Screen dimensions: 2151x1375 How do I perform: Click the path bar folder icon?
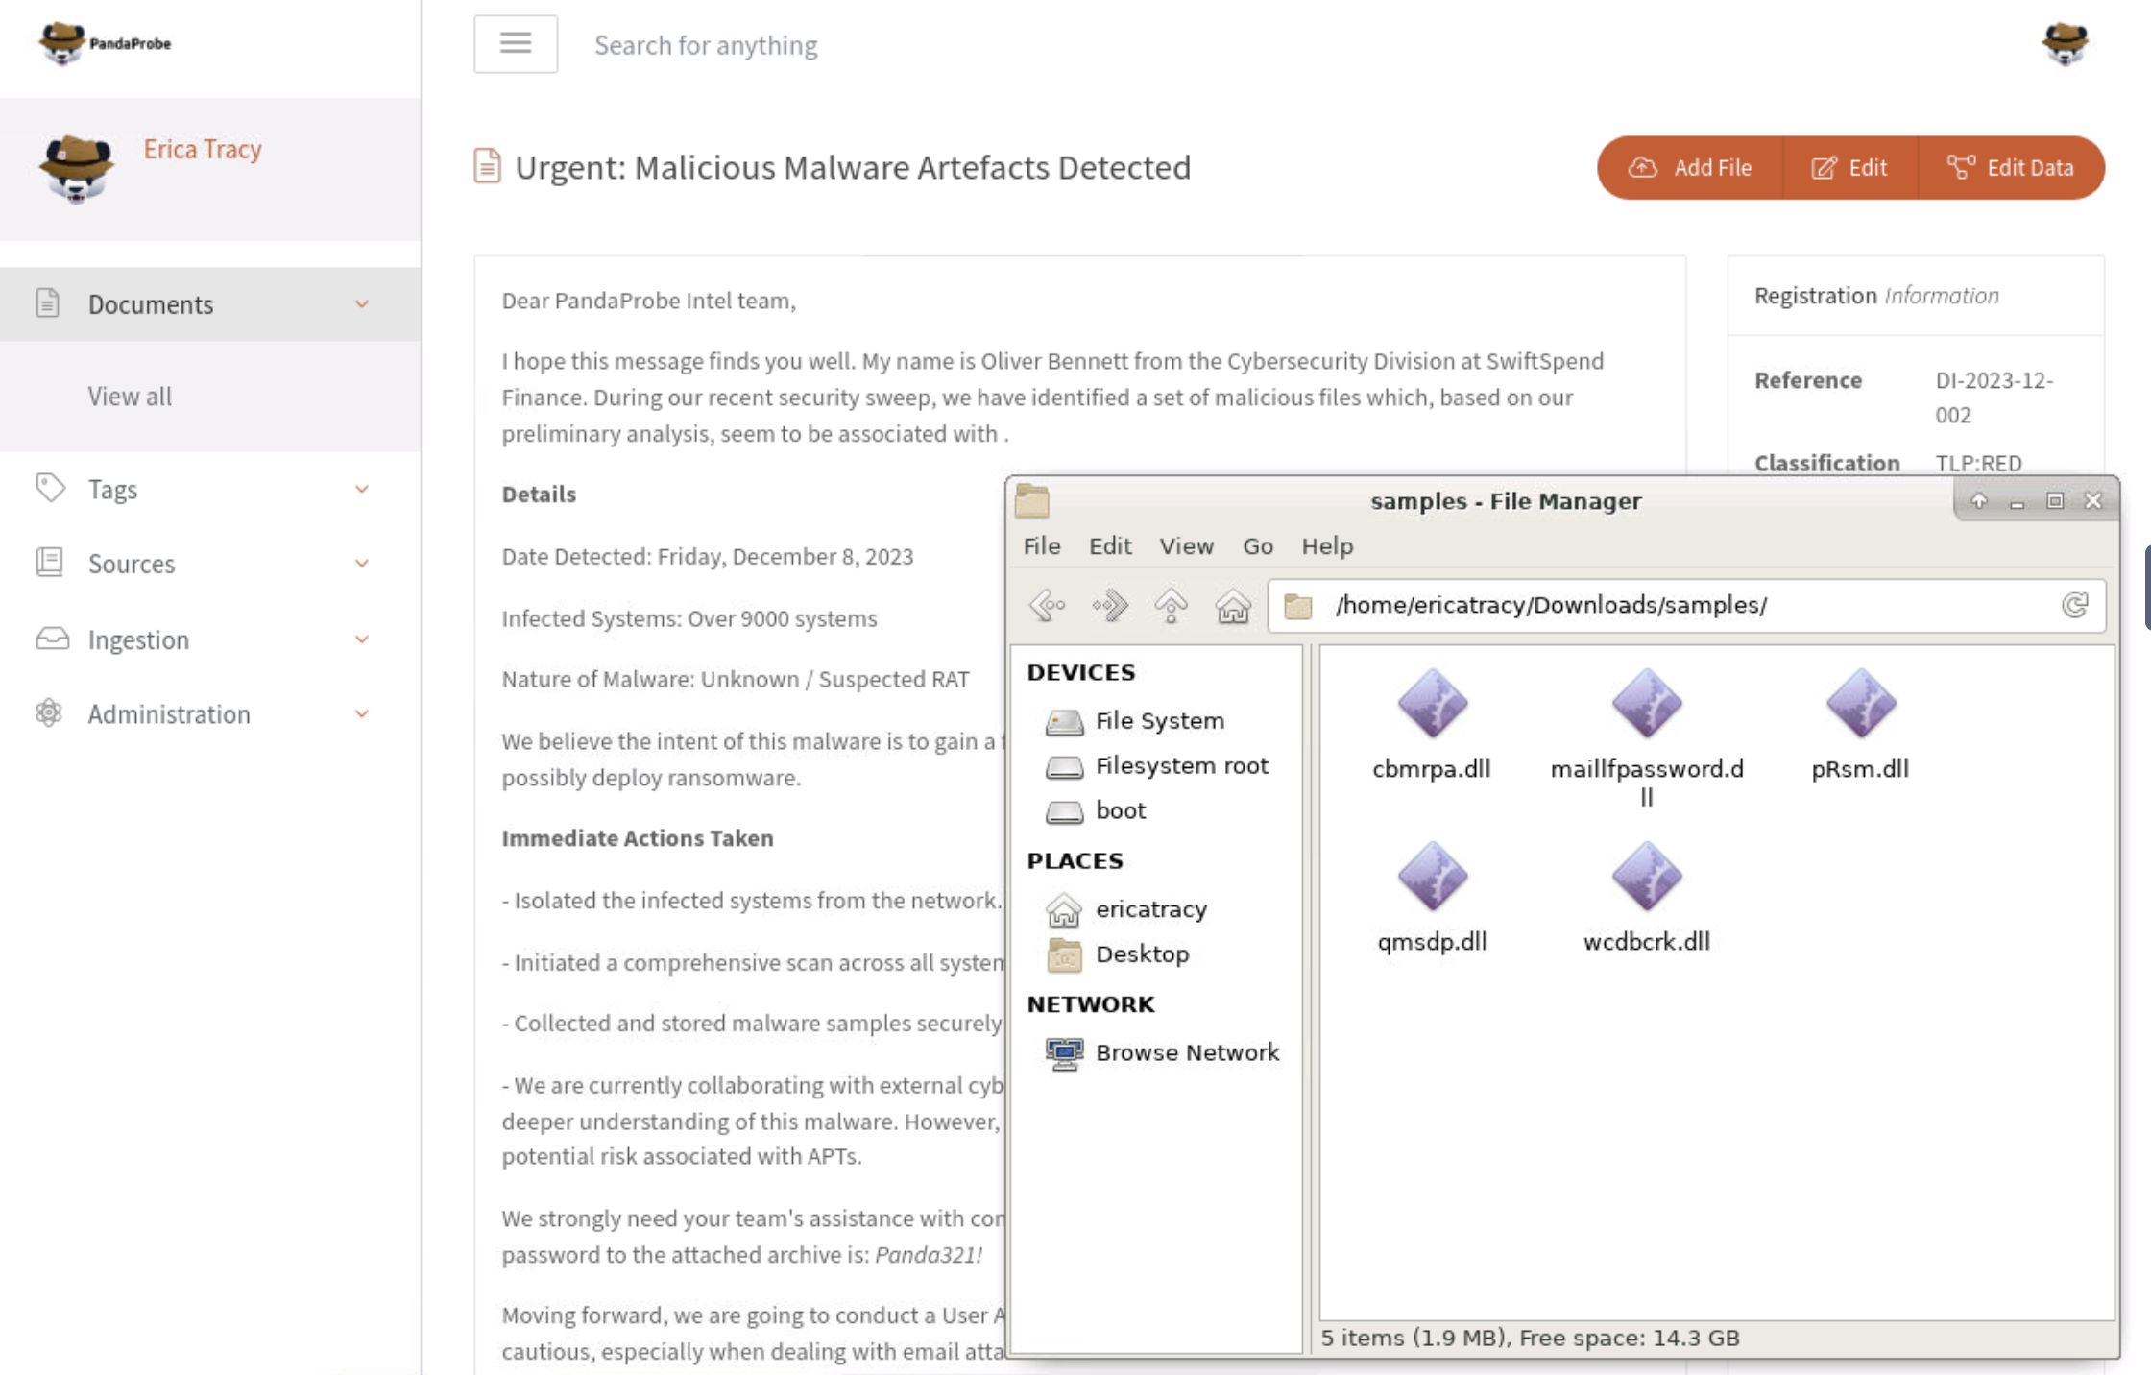click(1297, 606)
